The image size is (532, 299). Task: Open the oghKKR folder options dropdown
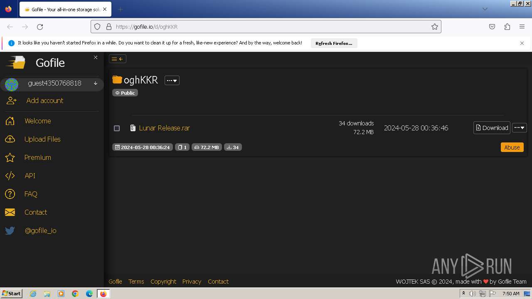(x=172, y=81)
